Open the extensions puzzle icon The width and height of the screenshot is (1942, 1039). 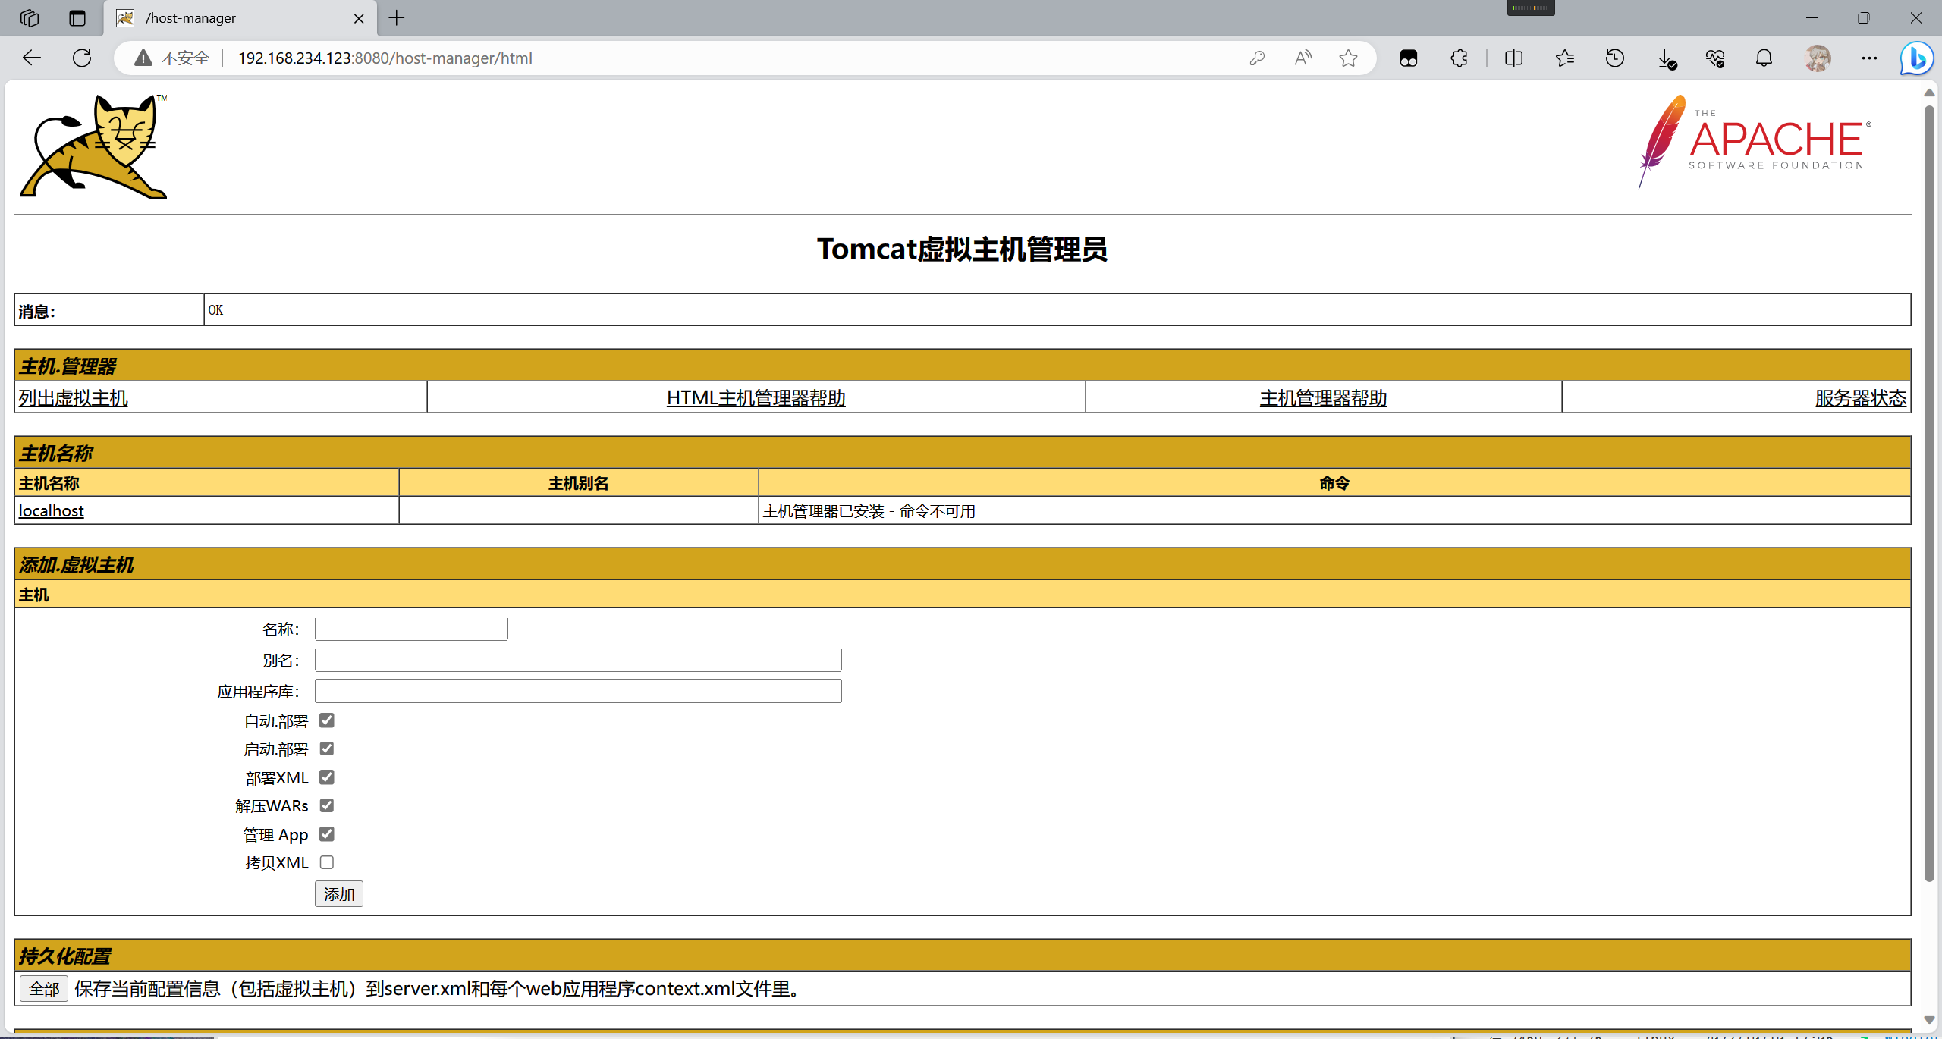[x=1459, y=58]
